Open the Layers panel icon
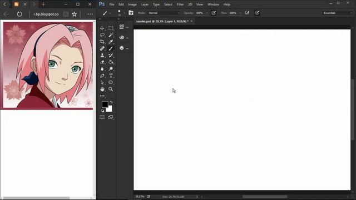 [x=122, y=48]
